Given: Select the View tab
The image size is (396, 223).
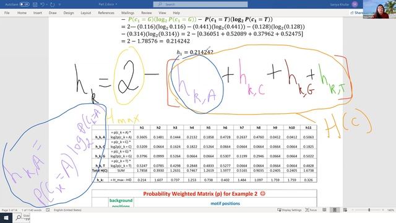Looking at the screenshot, I should 162,13.
